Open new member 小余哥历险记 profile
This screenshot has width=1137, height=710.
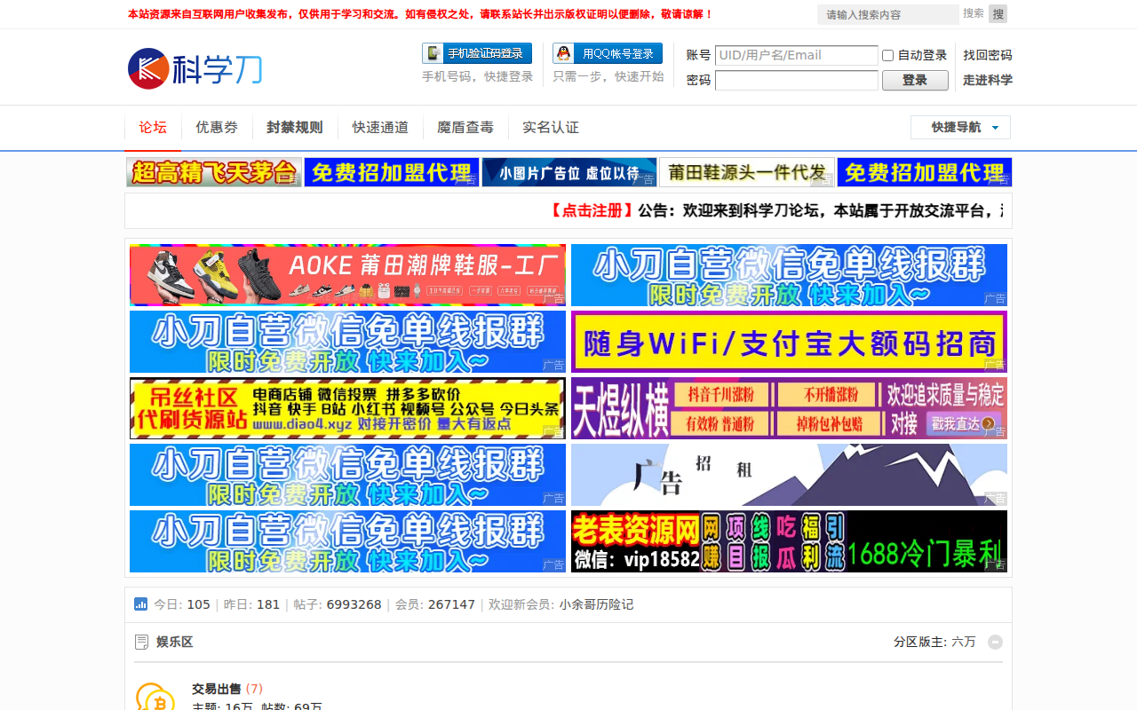596,604
